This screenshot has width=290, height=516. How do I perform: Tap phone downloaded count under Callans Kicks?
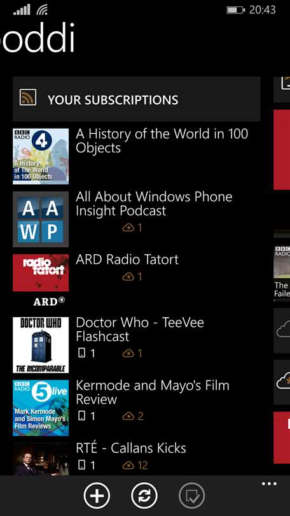(86, 465)
